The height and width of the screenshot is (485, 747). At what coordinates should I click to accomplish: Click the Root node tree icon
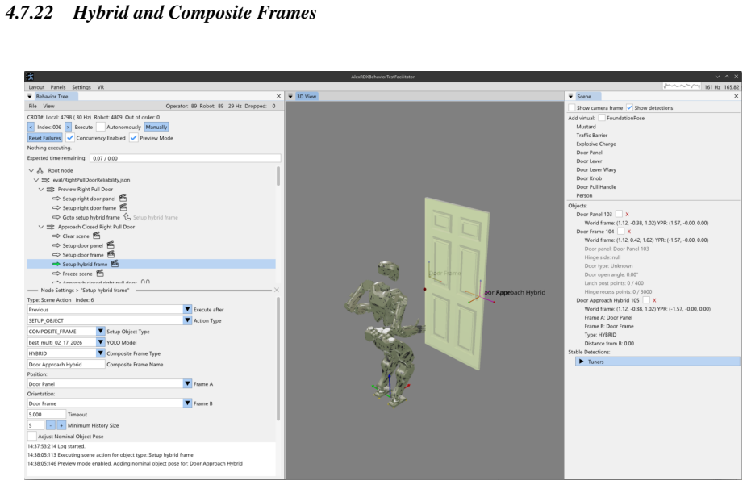[40, 170]
